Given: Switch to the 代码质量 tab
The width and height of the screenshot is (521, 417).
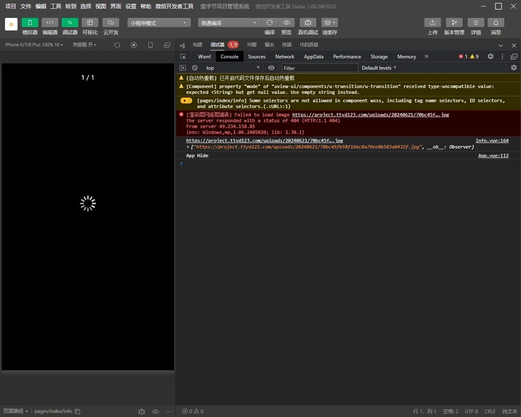Looking at the screenshot, I should coord(309,45).
